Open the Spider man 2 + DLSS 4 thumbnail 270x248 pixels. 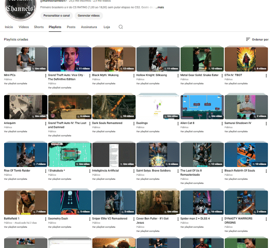(x=202, y=203)
